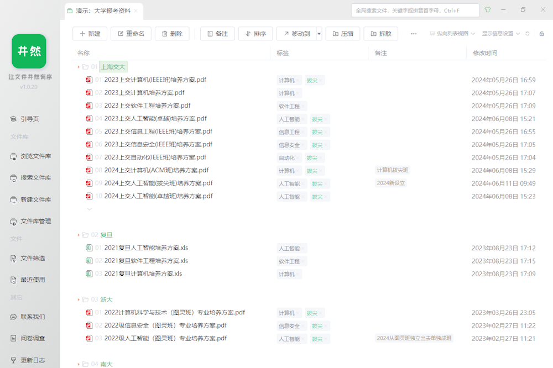Remove 软件工程 tag from 2021复旦软件工程 file
553x368 pixels.
pos(303,261)
